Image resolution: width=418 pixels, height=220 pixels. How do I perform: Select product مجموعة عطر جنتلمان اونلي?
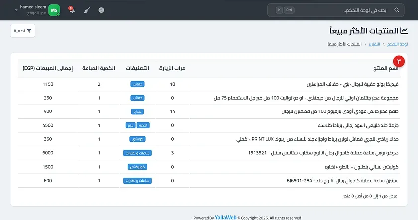point(306,98)
